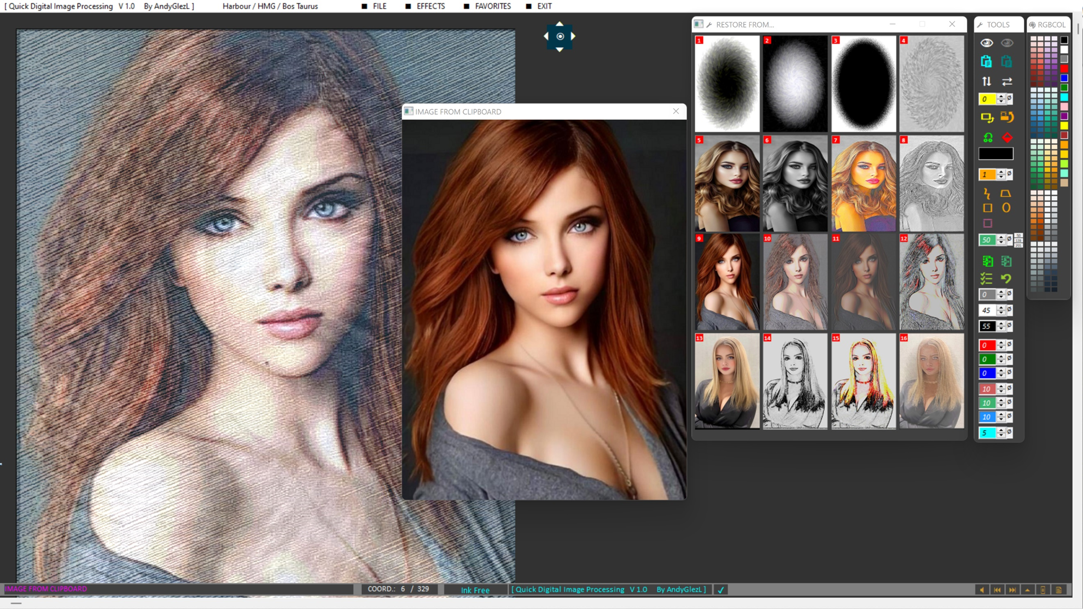Click the white eye icon in Tools
1083x609 pixels.
[986, 43]
